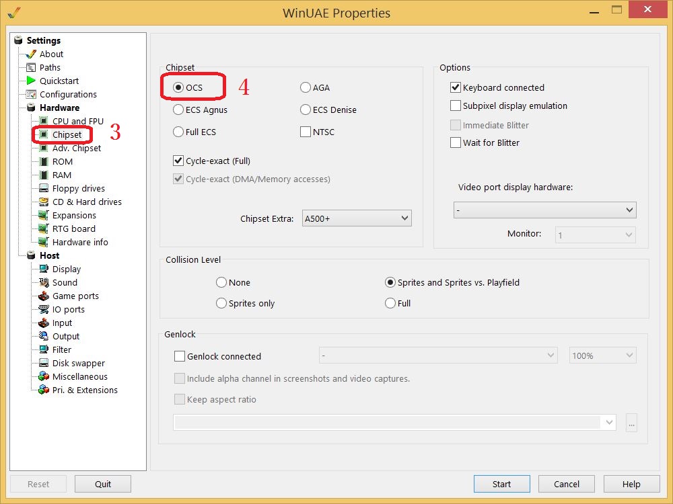
Task: Click the Genlock file browse button
Action: click(631, 423)
